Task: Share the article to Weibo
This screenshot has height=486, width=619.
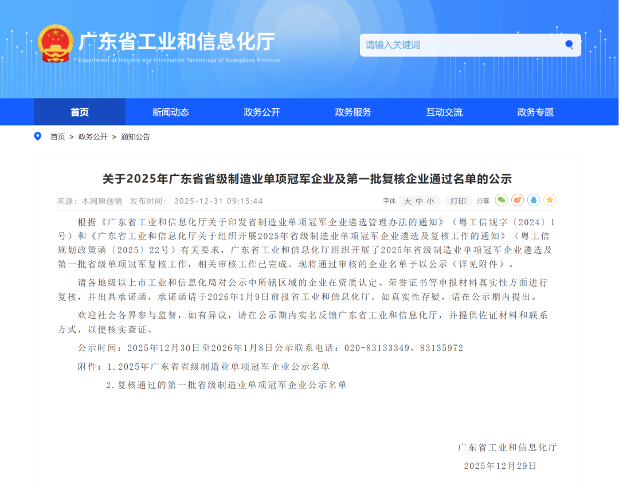Action: [518, 200]
